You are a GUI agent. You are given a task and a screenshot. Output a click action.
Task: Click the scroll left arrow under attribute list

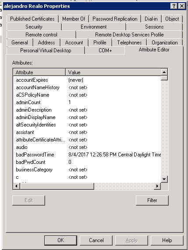[16, 186]
